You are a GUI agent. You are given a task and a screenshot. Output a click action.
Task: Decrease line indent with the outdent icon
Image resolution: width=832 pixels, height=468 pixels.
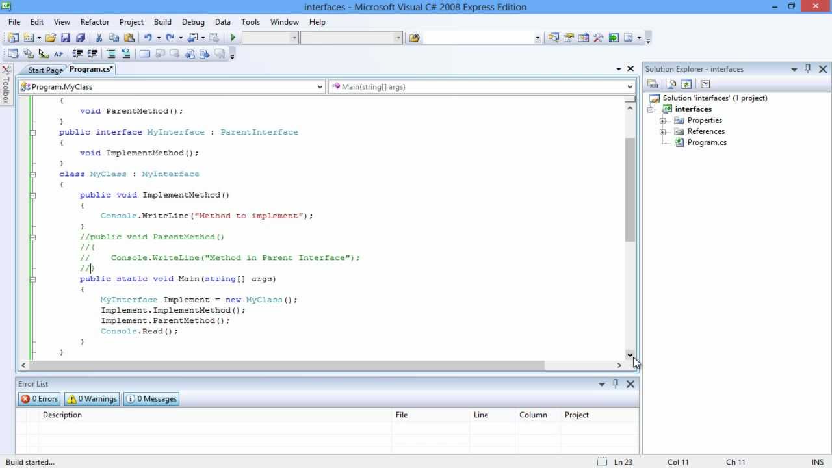click(x=77, y=54)
